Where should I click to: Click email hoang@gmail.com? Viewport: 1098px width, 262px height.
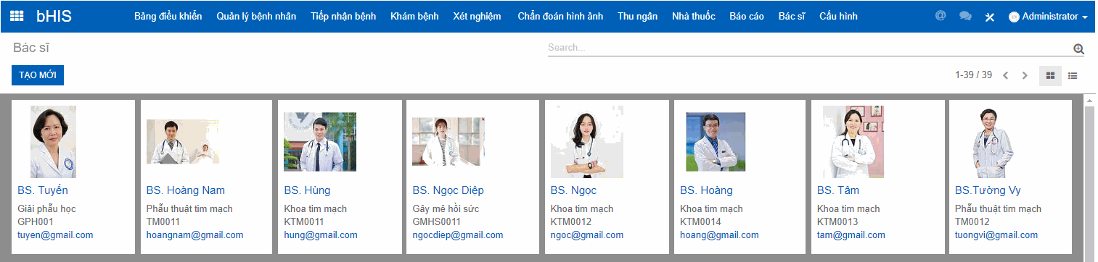tap(719, 235)
